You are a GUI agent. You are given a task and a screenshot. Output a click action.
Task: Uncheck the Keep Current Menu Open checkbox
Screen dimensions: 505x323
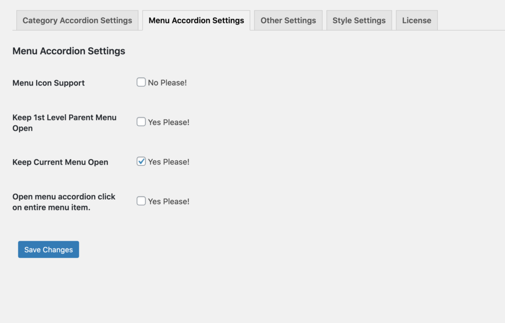pyautogui.click(x=141, y=161)
